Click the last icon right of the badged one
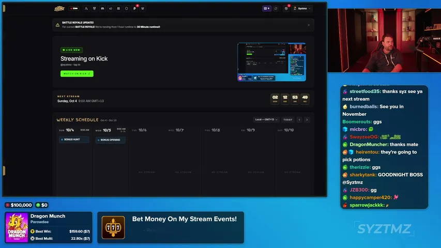The height and width of the screenshot is (248, 441). (143, 8)
